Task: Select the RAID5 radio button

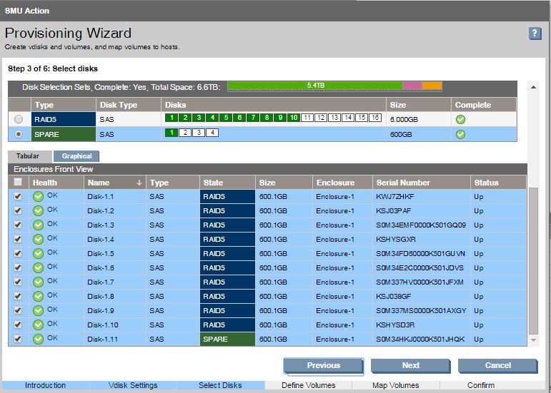Action: point(19,119)
